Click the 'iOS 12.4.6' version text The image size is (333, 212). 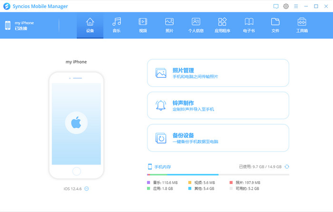coord(73,189)
